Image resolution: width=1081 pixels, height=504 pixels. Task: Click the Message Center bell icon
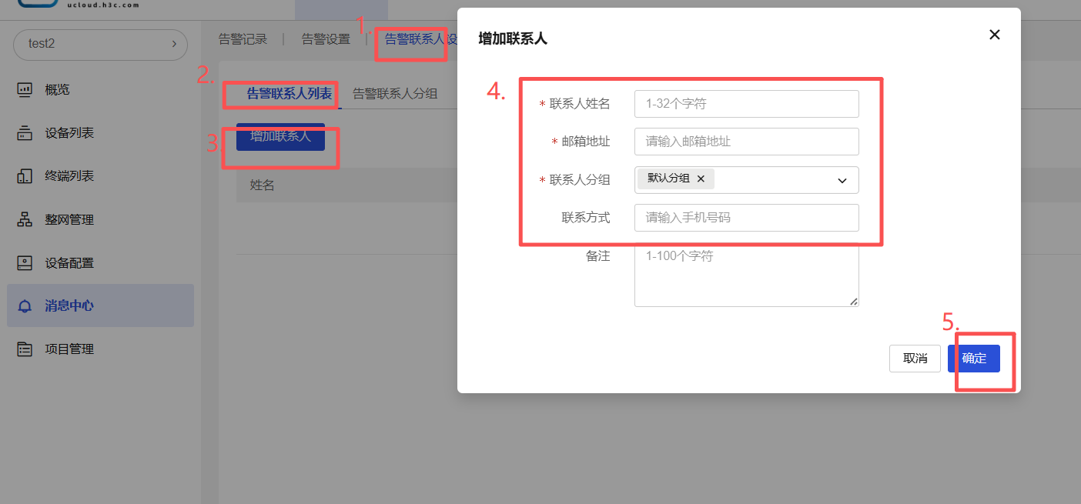point(25,306)
